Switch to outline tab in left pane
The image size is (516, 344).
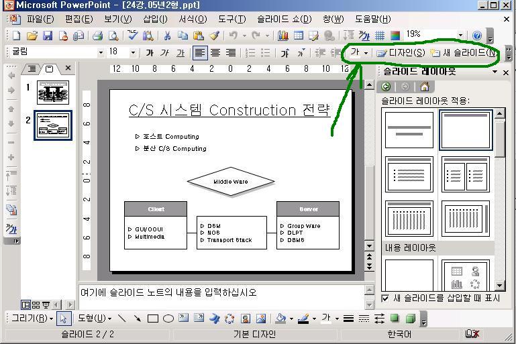[x=32, y=69]
